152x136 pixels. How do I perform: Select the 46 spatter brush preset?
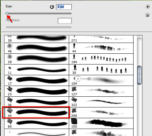[x=37, y=48]
